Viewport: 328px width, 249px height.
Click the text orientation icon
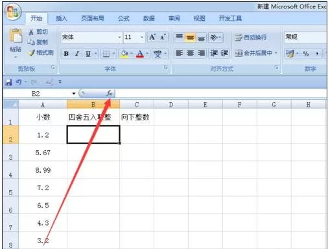[x=214, y=38]
